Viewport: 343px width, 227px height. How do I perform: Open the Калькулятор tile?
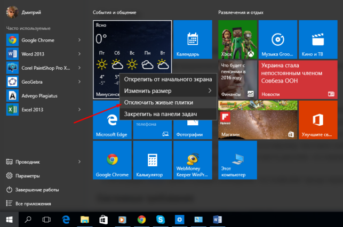pos(153,160)
